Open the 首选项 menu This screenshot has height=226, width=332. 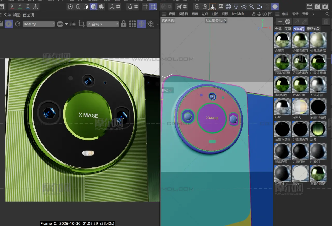tap(28, 15)
